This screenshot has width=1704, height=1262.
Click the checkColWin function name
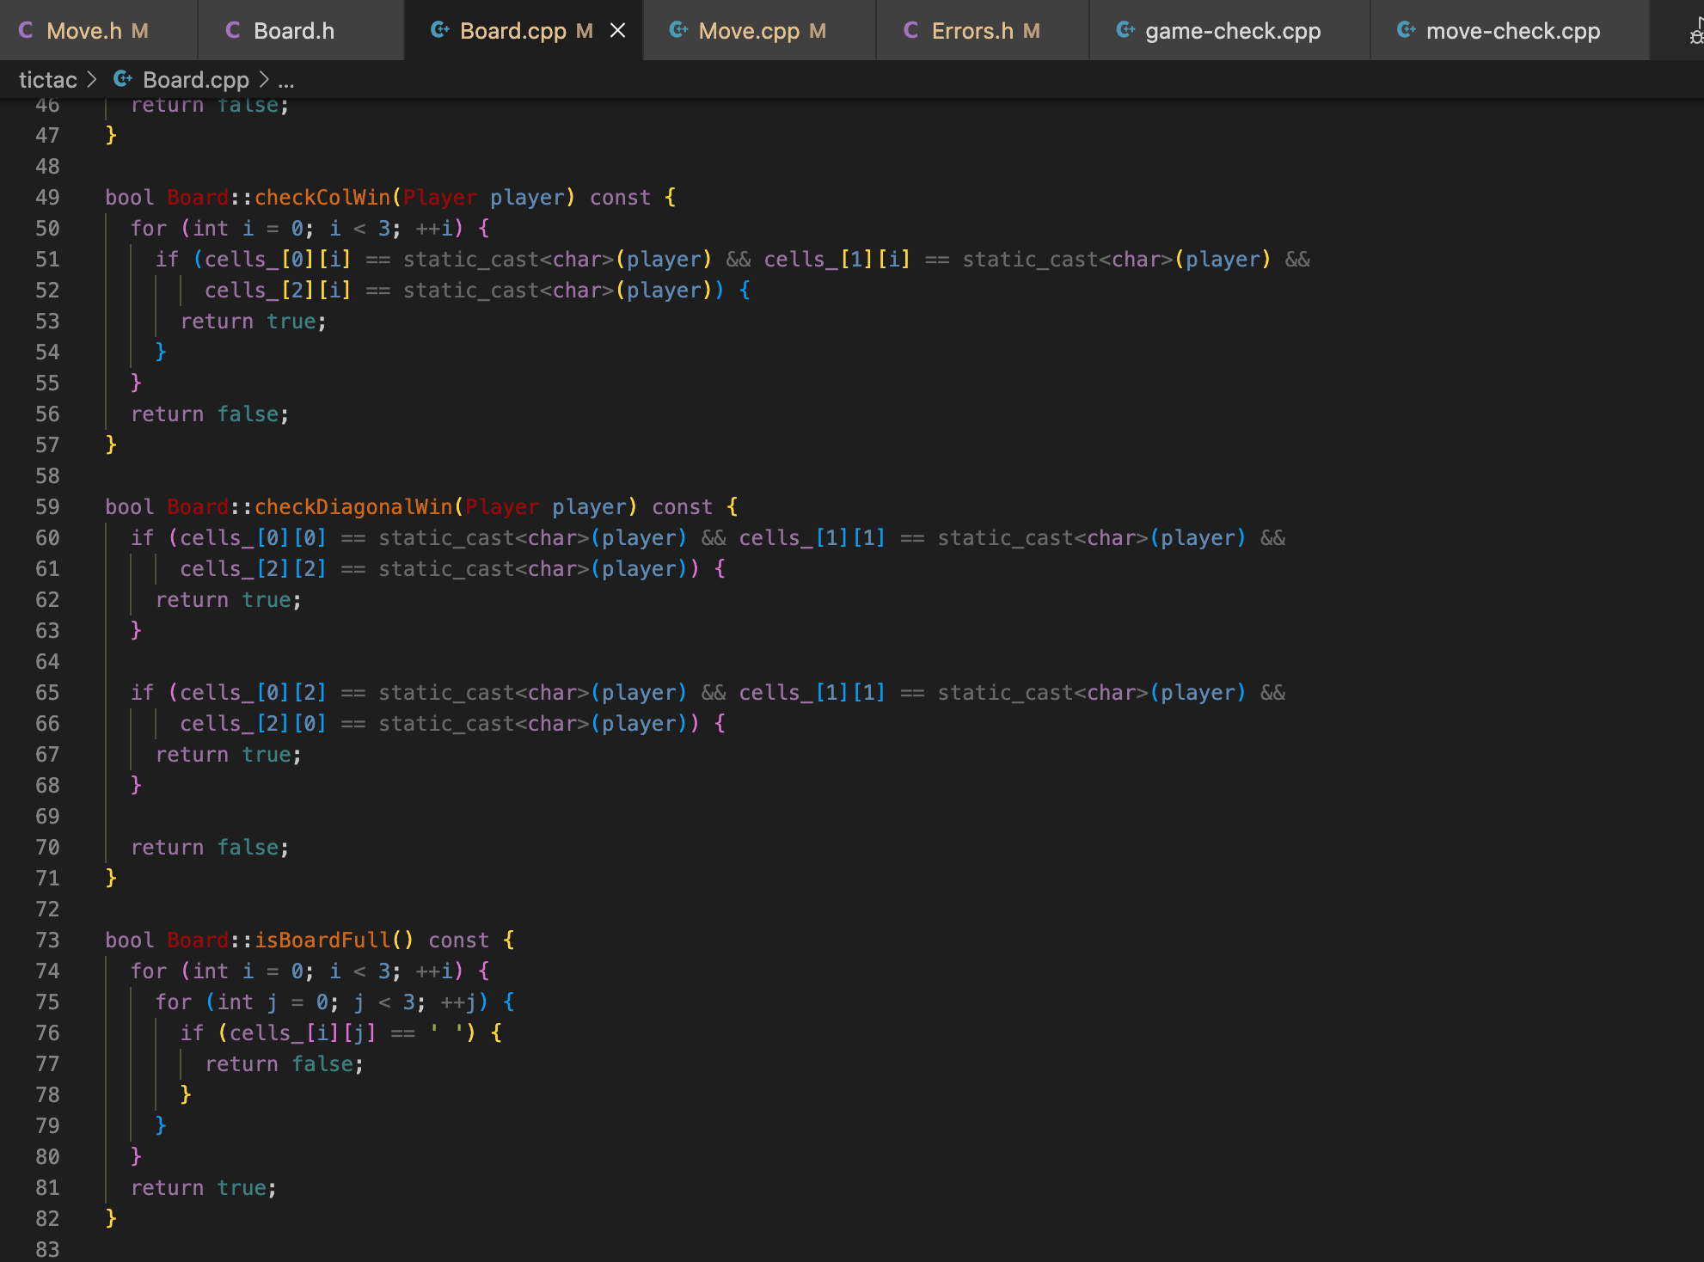pyautogui.click(x=322, y=198)
